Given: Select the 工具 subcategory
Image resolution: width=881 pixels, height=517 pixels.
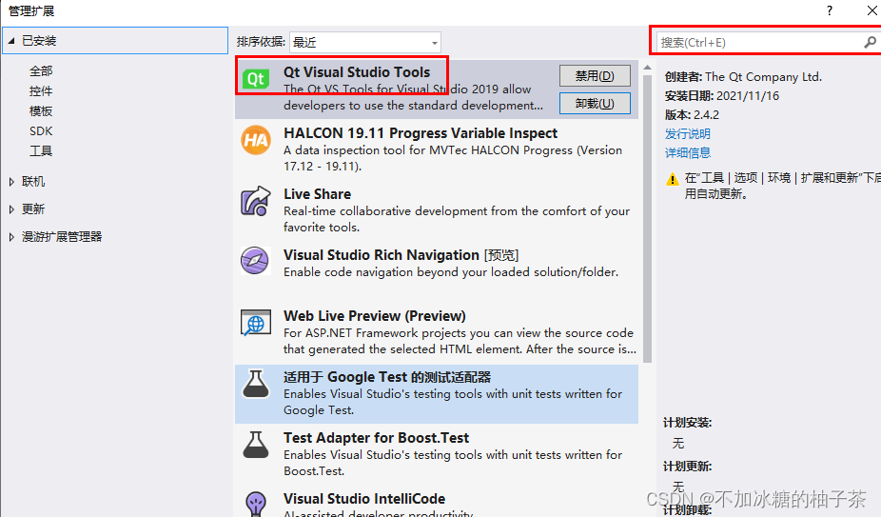Looking at the screenshot, I should click(x=41, y=150).
